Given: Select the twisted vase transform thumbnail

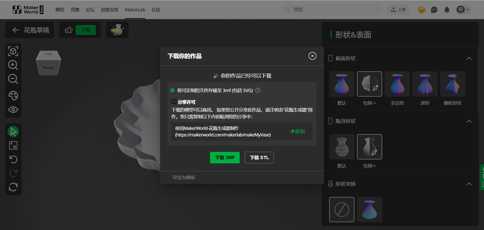Looking at the screenshot, I should click(x=370, y=210).
